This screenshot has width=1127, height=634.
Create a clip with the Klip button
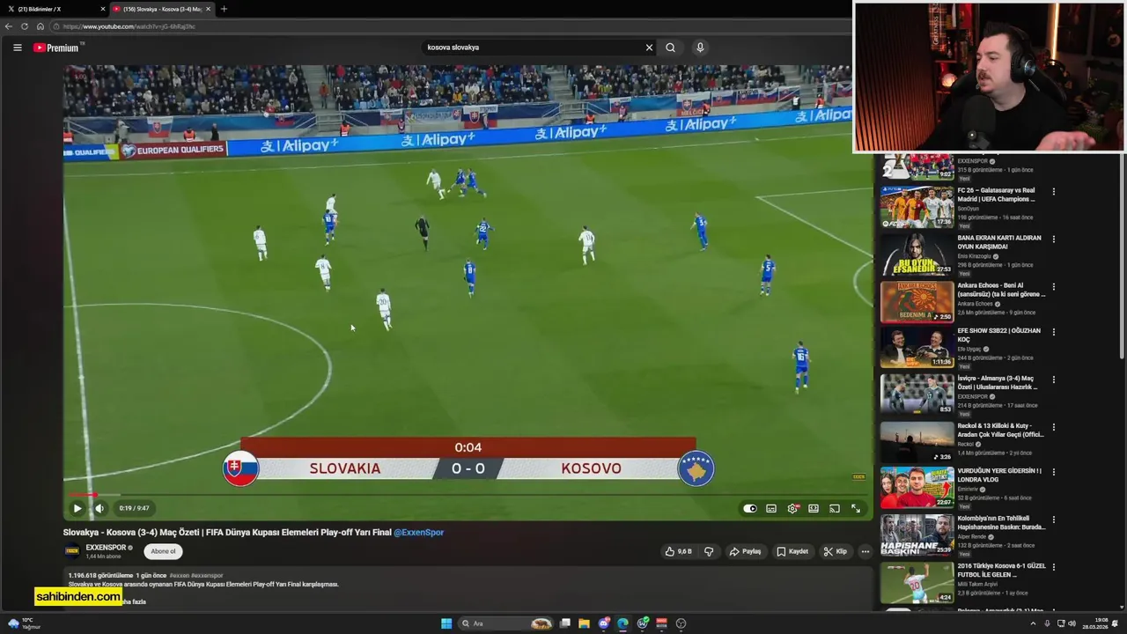tap(835, 551)
